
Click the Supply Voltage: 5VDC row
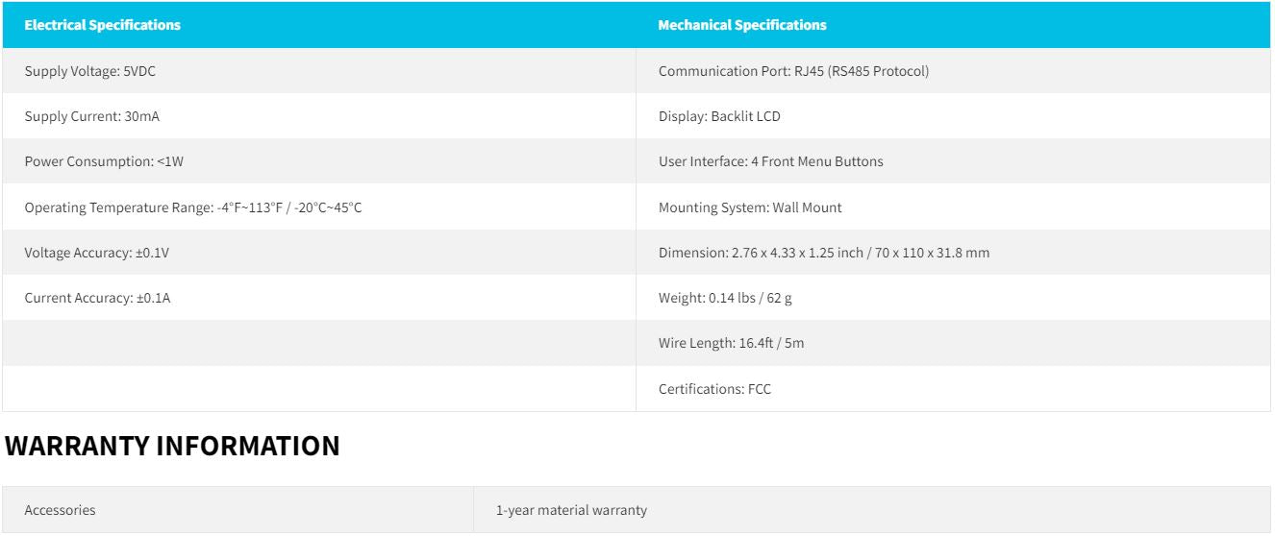point(318,71)
